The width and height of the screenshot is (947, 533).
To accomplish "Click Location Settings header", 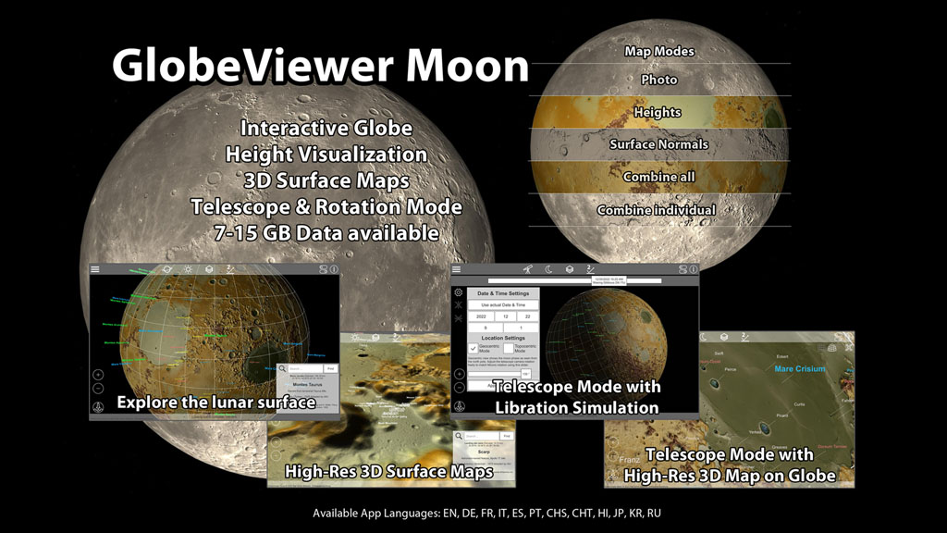I will (x=503, y=338).
